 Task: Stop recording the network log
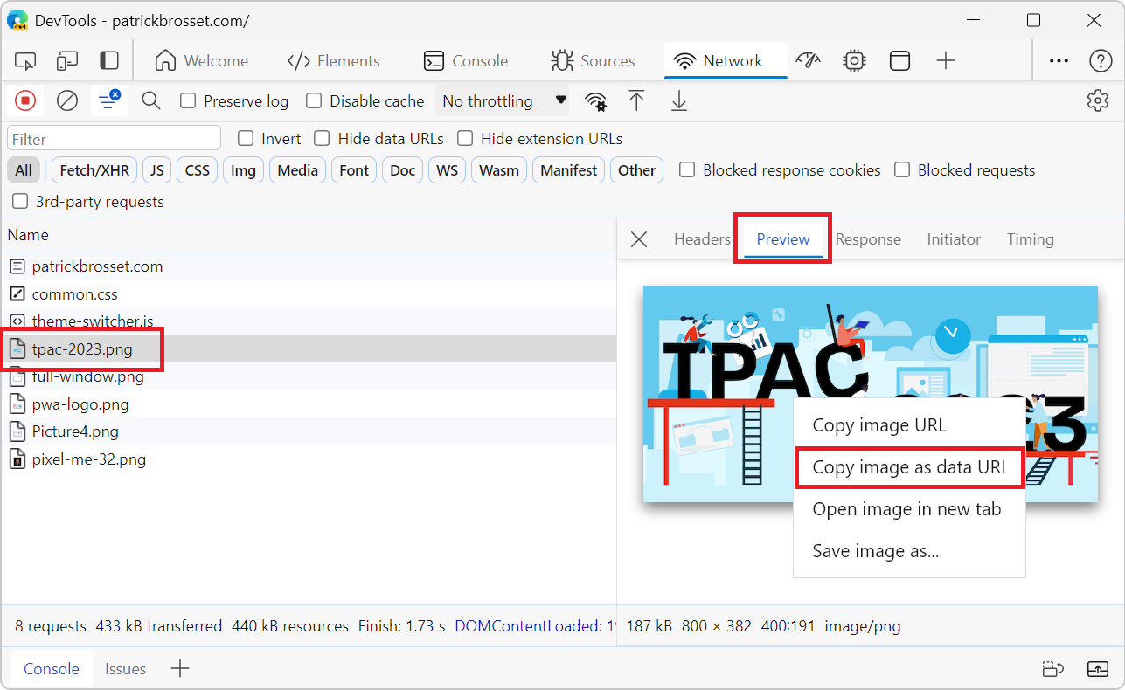pos(24,100)
